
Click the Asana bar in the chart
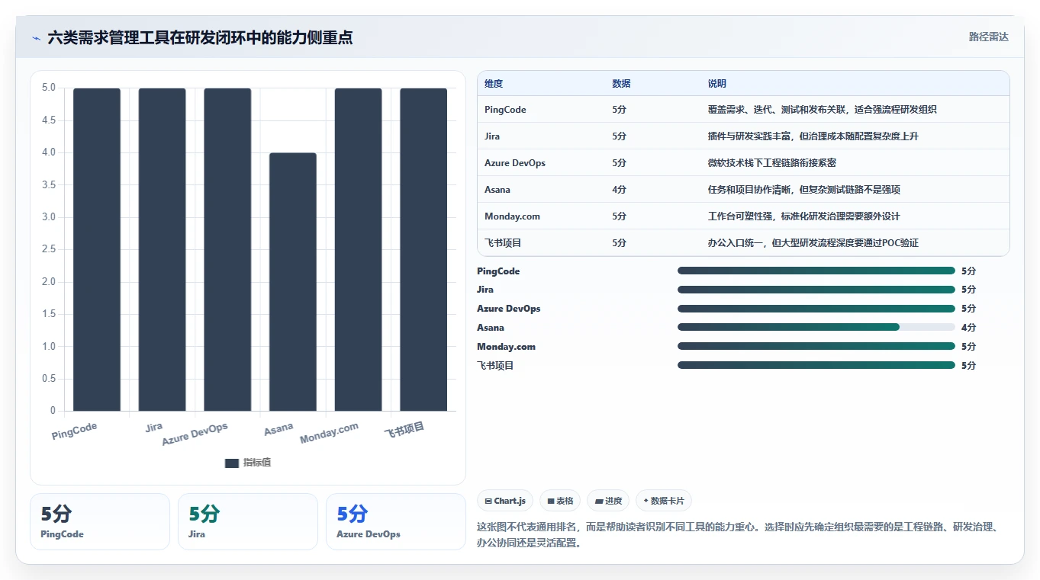pyautogui.click(x=293, y=282)
